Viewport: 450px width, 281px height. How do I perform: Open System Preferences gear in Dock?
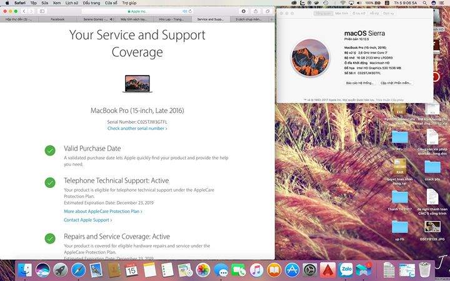point(310,270)
